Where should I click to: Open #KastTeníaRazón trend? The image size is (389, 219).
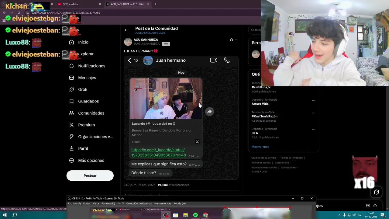click(x=264, y=116)
